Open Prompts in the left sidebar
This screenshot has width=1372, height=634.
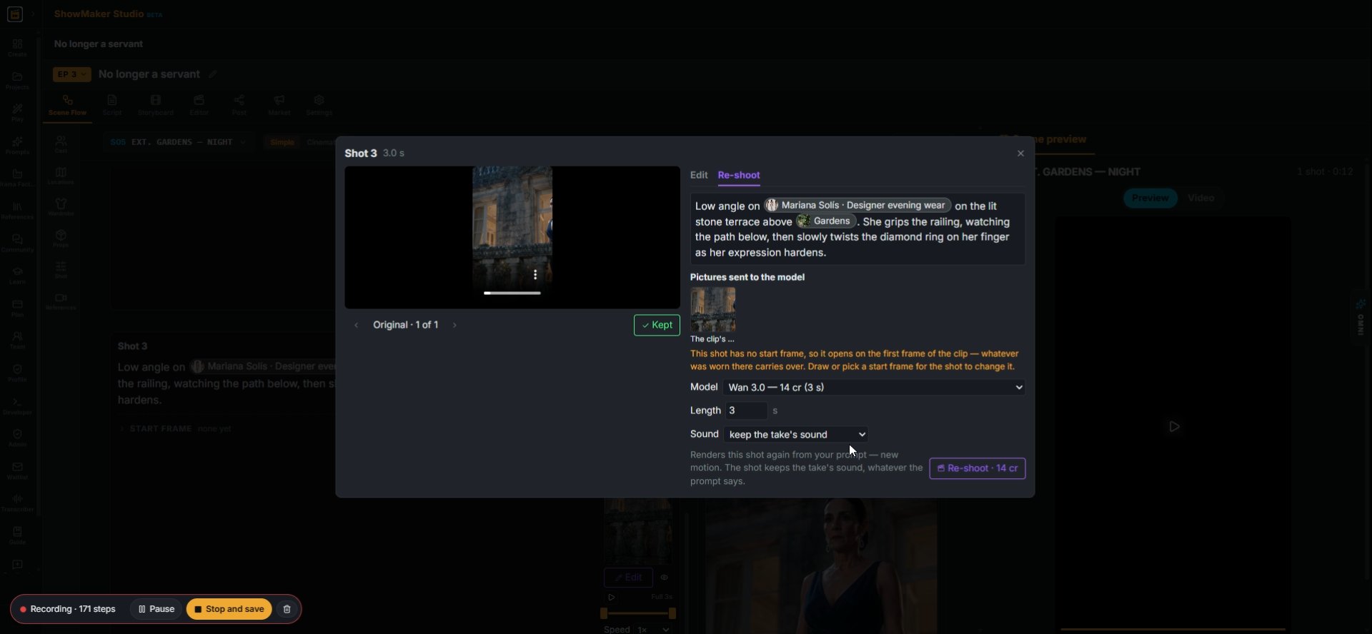pos(17,146)
